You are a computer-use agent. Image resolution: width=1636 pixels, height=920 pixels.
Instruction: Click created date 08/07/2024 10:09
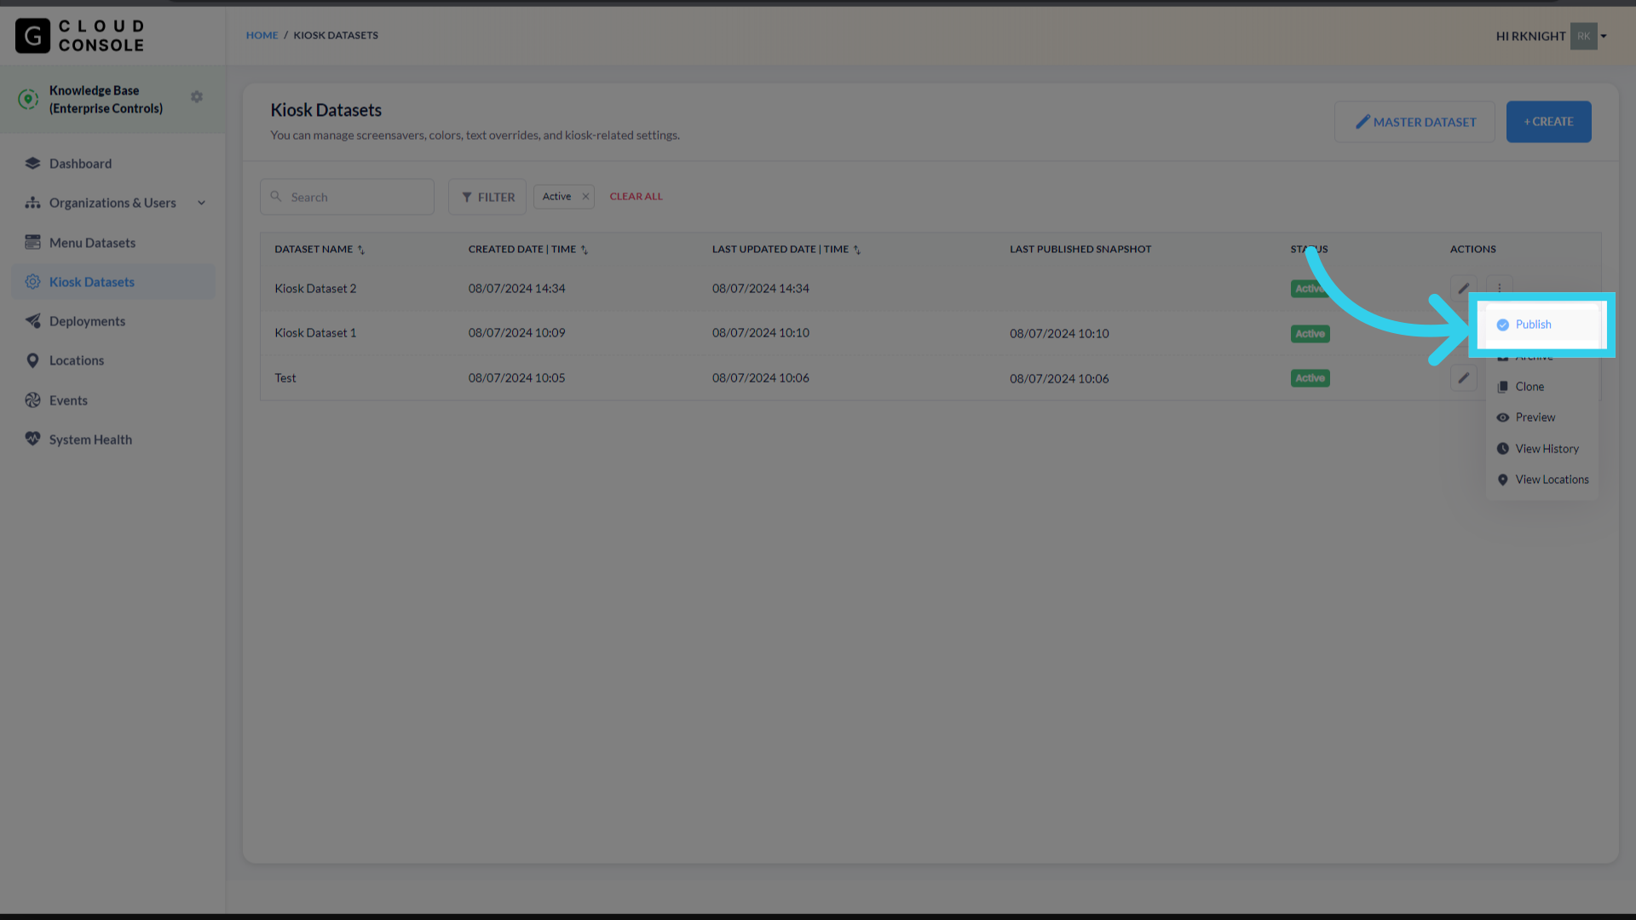click(x=516, y=333)
